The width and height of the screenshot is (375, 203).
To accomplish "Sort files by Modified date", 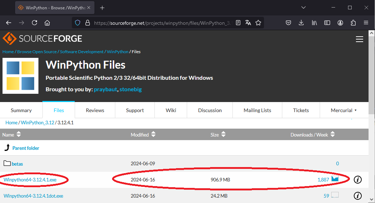I will coord(143,135).
